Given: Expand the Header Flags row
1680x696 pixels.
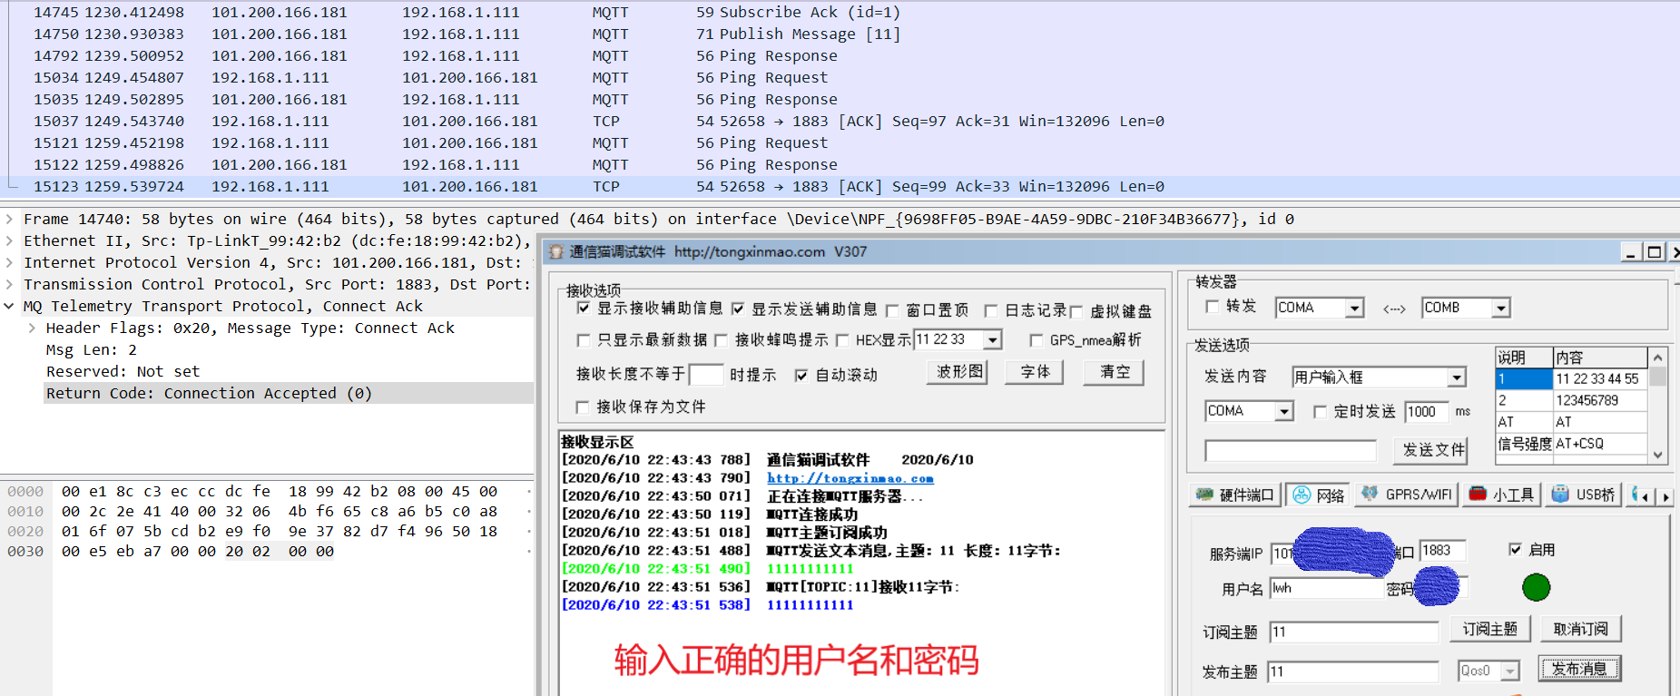Looking at the screenshot, I should [32, 328].
